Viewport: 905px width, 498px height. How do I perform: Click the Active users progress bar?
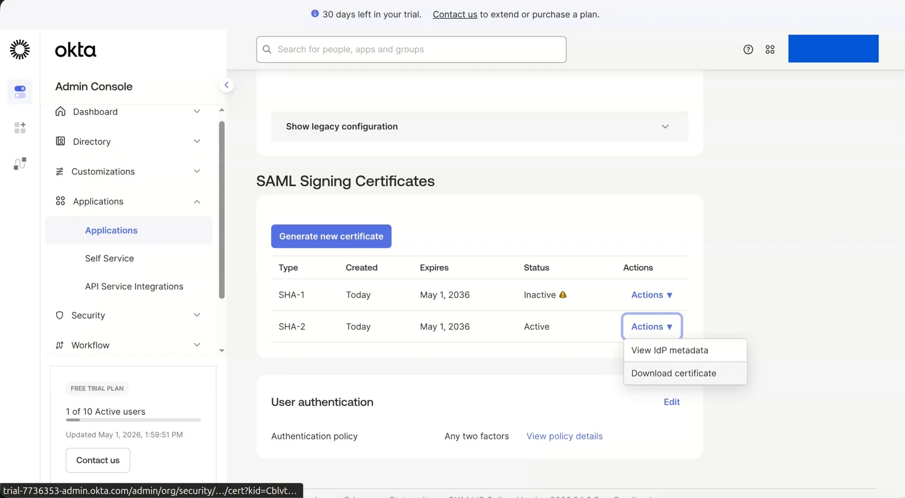coord(133,420)
